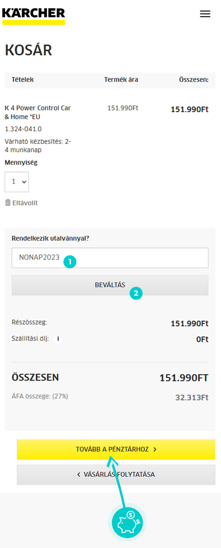The width and height of the screenshot is (221, 548).
Task: Click the ÖSSZESEN total amount 151.990FT
Action: pos(184,378)
